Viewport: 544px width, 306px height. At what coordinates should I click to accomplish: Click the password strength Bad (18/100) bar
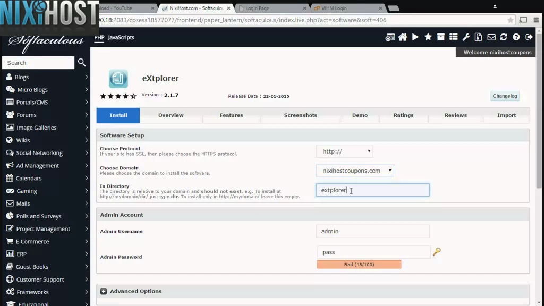pos(359,265)
